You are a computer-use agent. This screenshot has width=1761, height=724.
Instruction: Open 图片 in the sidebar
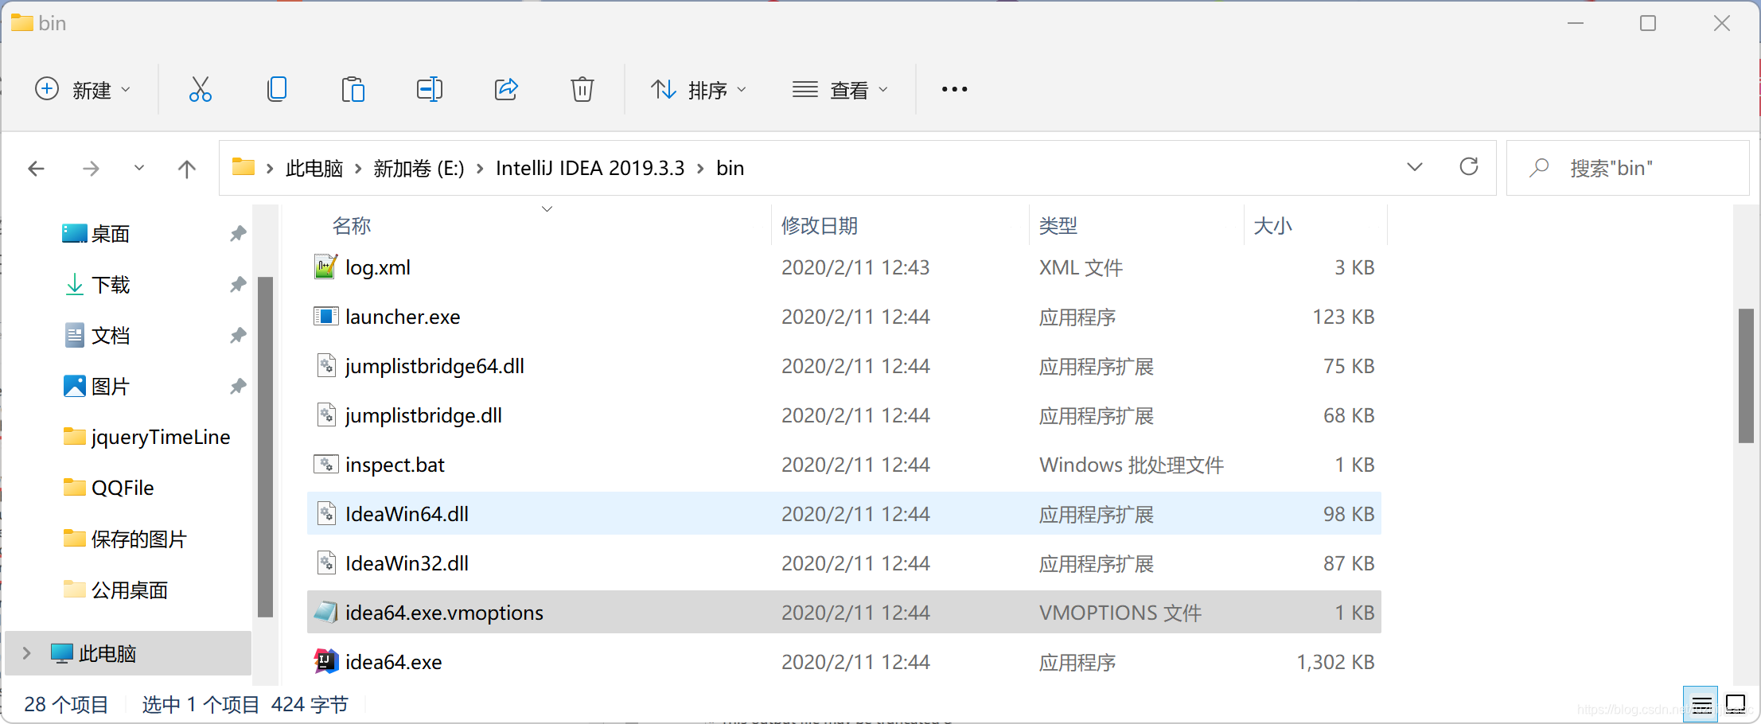pyautogui.click(x=111, y=386)
